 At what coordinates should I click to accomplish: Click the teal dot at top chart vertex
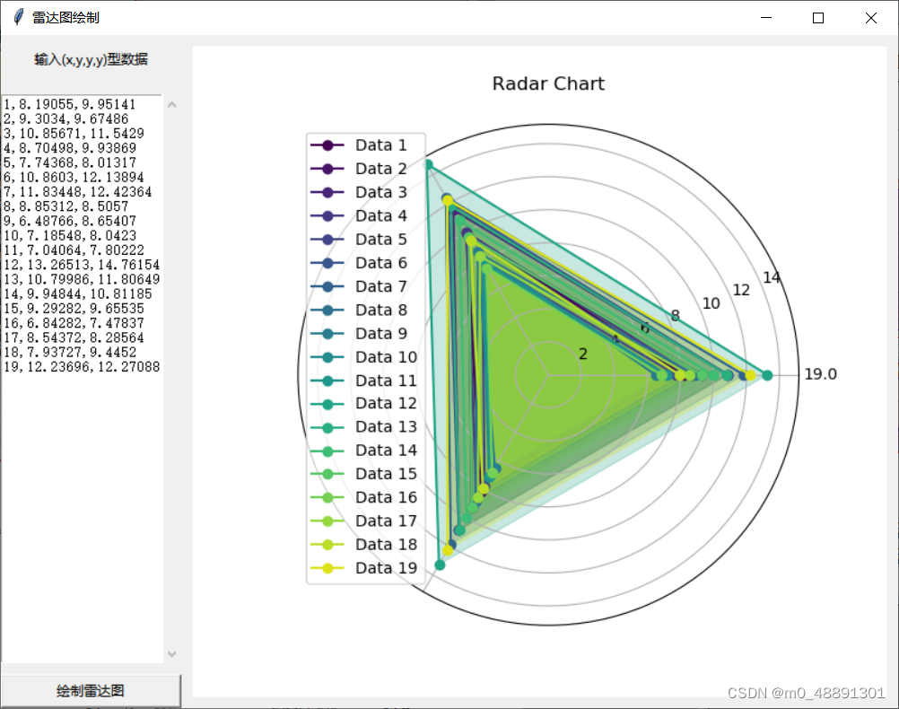430,164
